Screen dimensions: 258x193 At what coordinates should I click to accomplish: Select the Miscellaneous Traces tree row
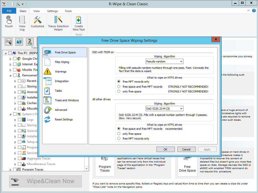pos(41,164)
